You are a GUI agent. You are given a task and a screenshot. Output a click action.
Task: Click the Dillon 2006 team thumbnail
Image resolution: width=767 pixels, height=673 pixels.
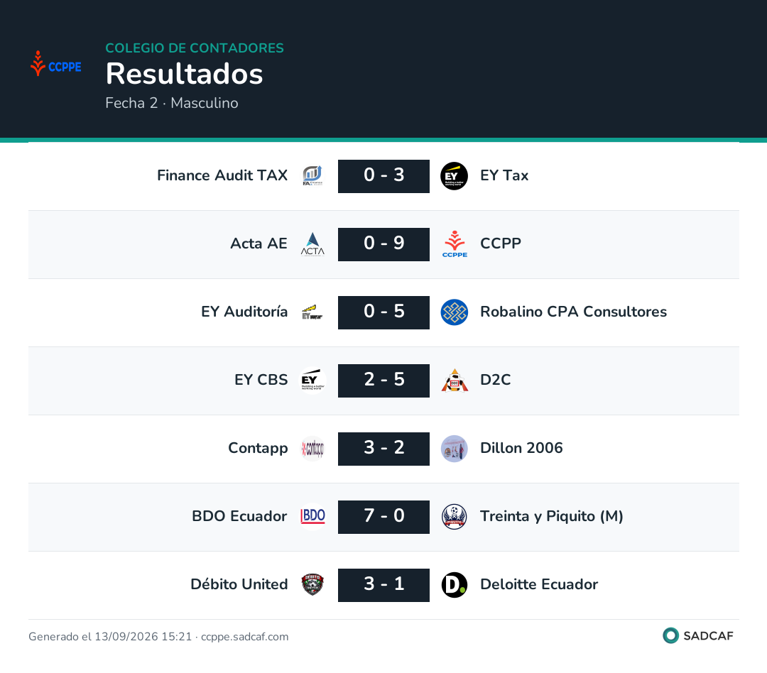click(454, 449)
